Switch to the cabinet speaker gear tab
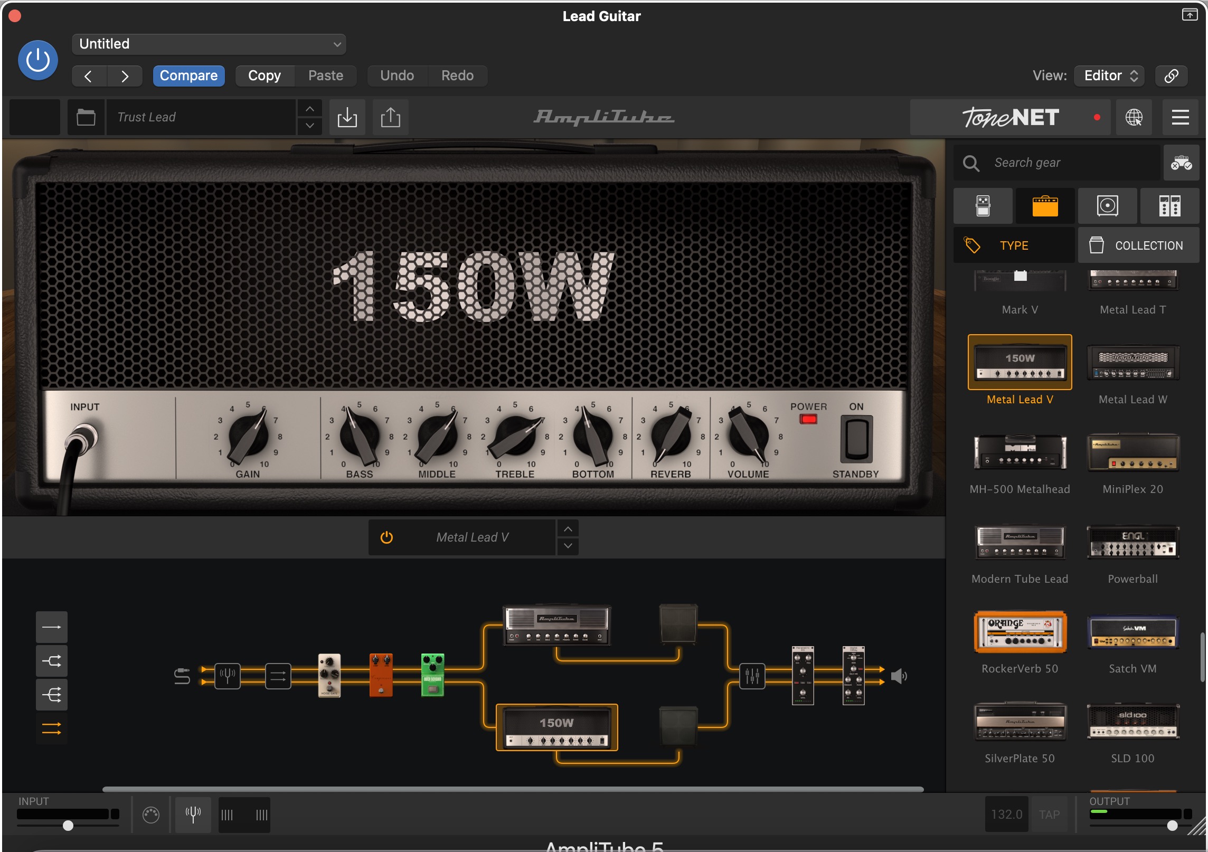 (1108, 206)
